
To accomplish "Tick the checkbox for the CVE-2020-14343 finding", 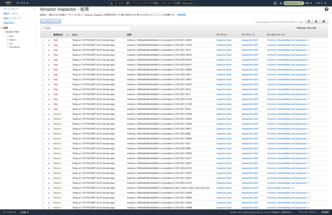I will pos(43,99).
